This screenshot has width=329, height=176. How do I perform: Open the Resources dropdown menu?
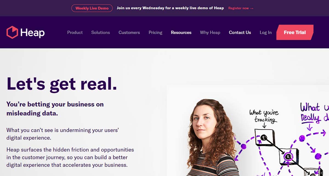[181, 32]
